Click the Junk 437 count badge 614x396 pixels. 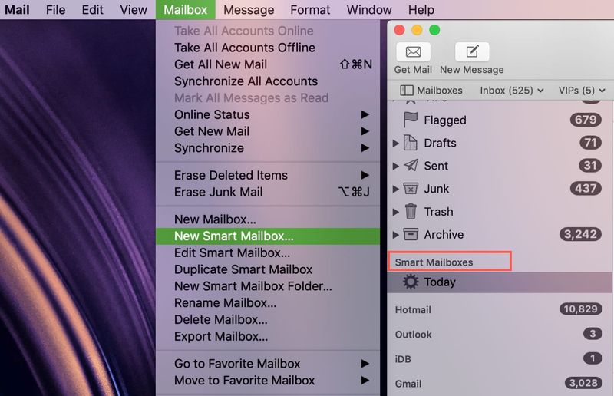tap(586, 188)
